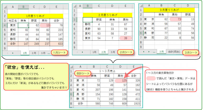Switch to the 3月 tab in the 2月 sheet window
This screenshot has width=203, height=110.
click(x=113, y=52)
